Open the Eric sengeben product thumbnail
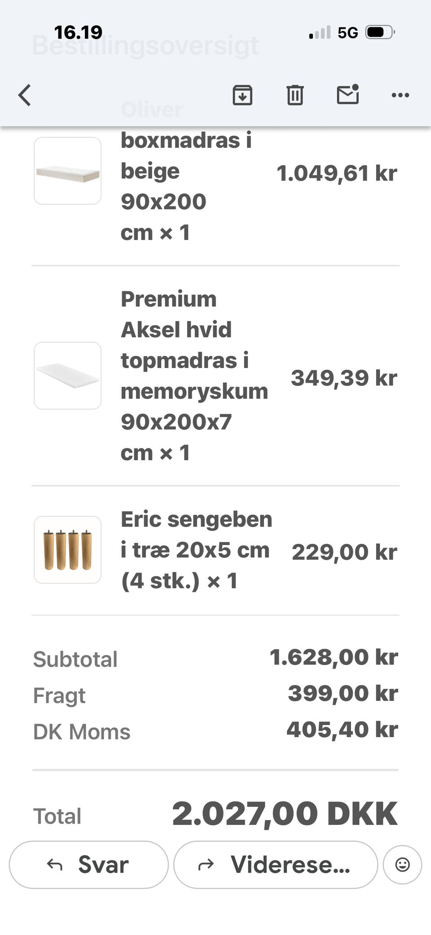Viewport: 431px width, 935px height. click(68, 550)
